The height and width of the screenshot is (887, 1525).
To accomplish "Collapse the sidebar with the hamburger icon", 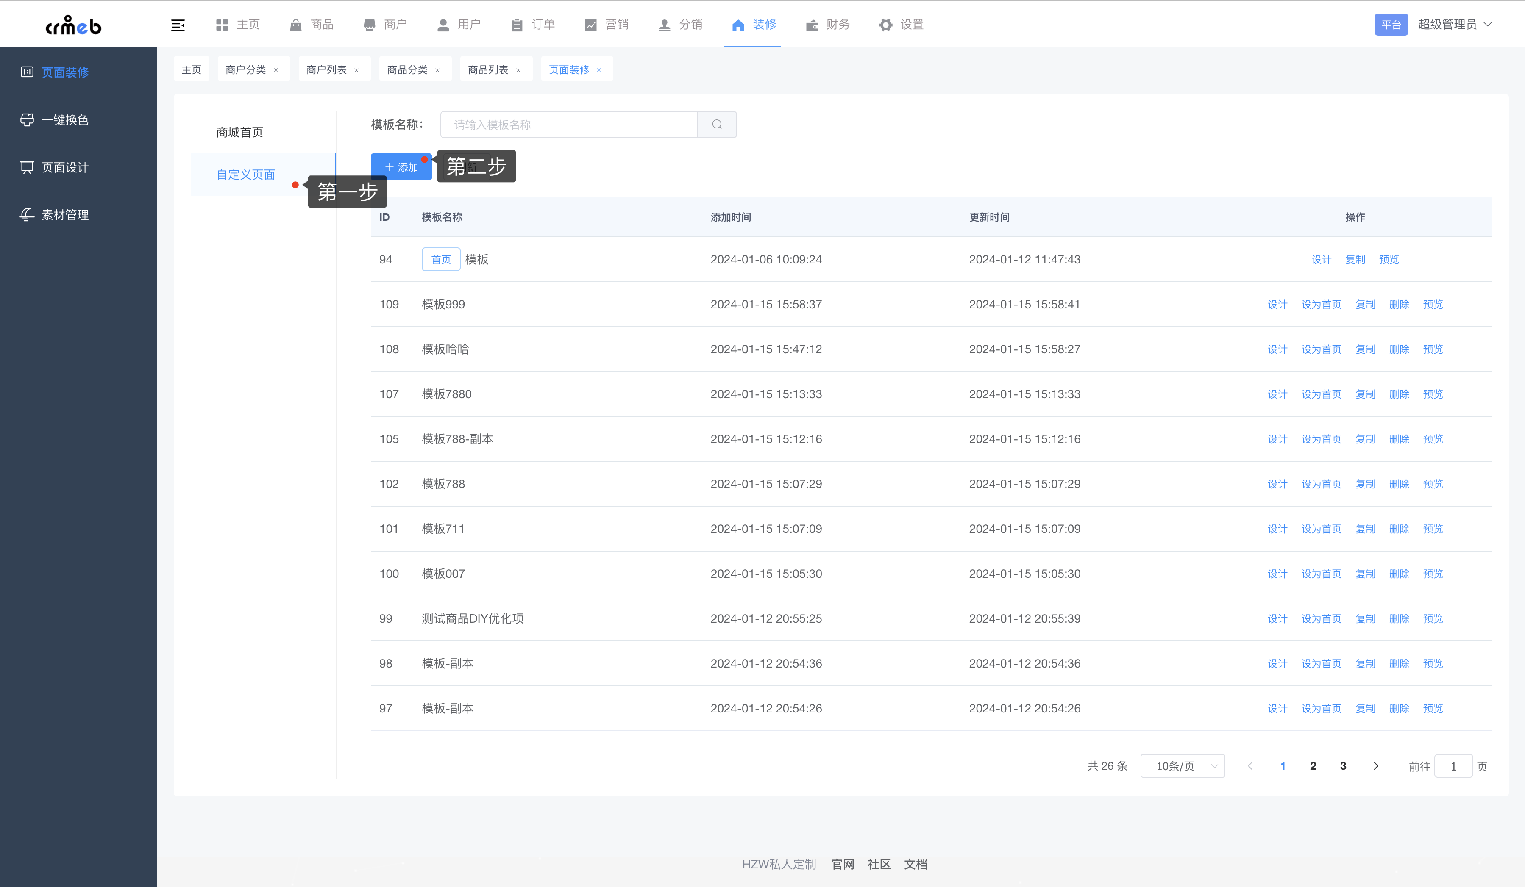I will (x=177, y=25).
